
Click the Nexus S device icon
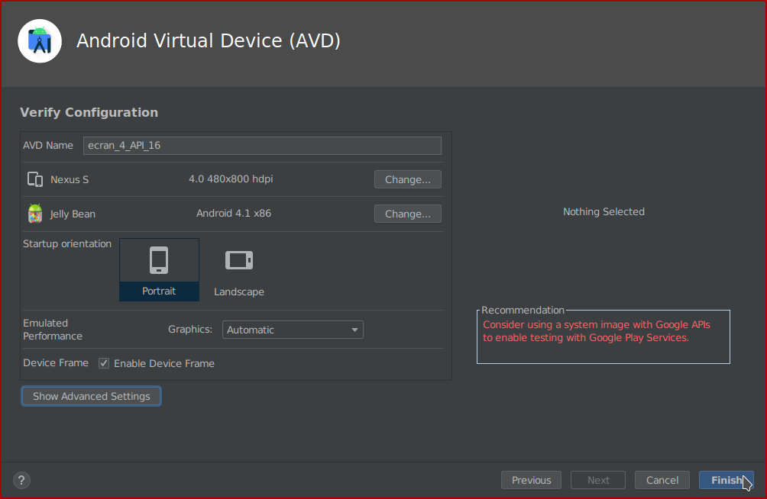tap(35, 179)
